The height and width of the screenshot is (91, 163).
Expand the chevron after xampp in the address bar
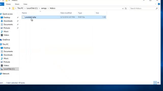(x=48, y=8)
